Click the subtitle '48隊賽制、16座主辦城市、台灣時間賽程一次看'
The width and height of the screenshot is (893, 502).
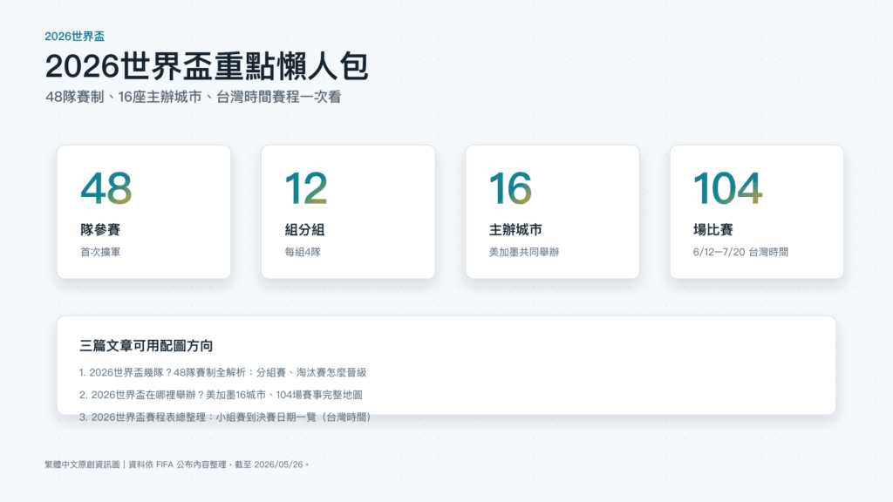[193, 98]
